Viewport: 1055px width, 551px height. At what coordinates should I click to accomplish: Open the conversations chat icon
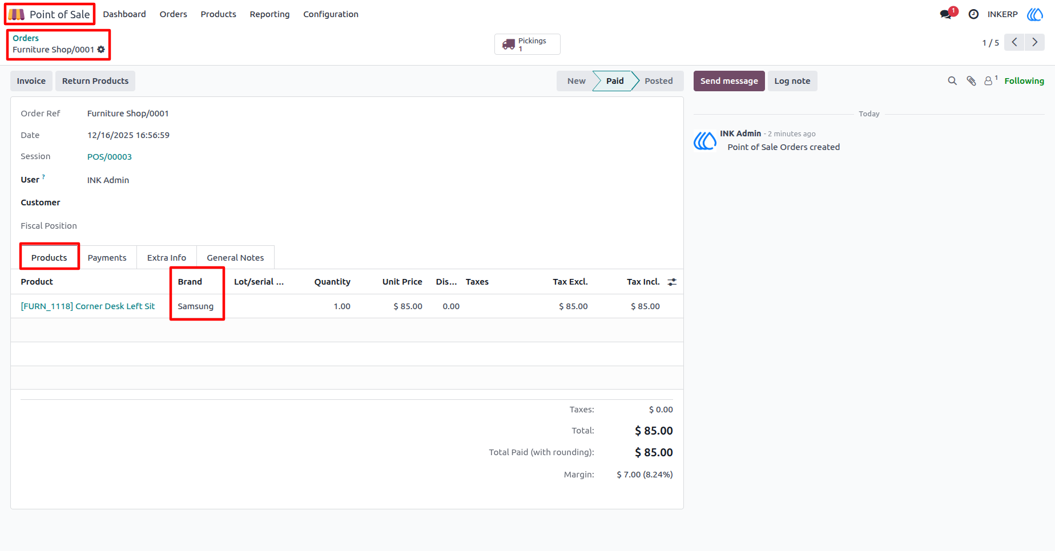point(946,14)
